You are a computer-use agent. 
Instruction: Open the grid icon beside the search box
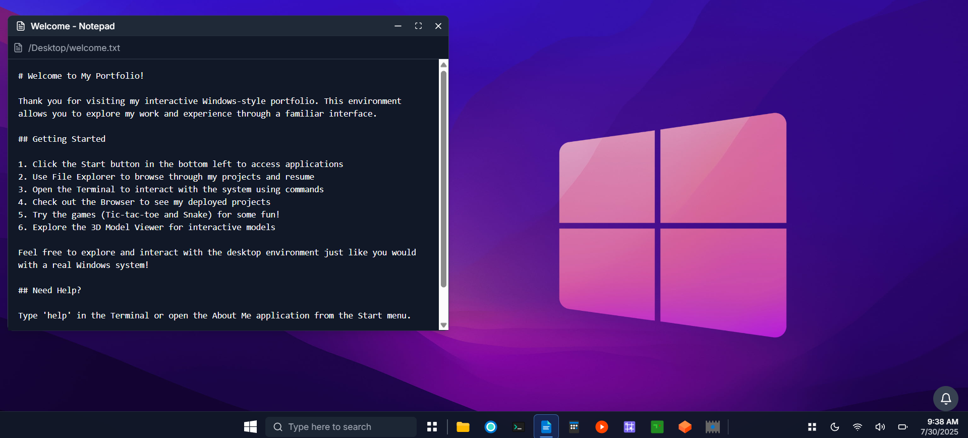click(x=432, y=427)
